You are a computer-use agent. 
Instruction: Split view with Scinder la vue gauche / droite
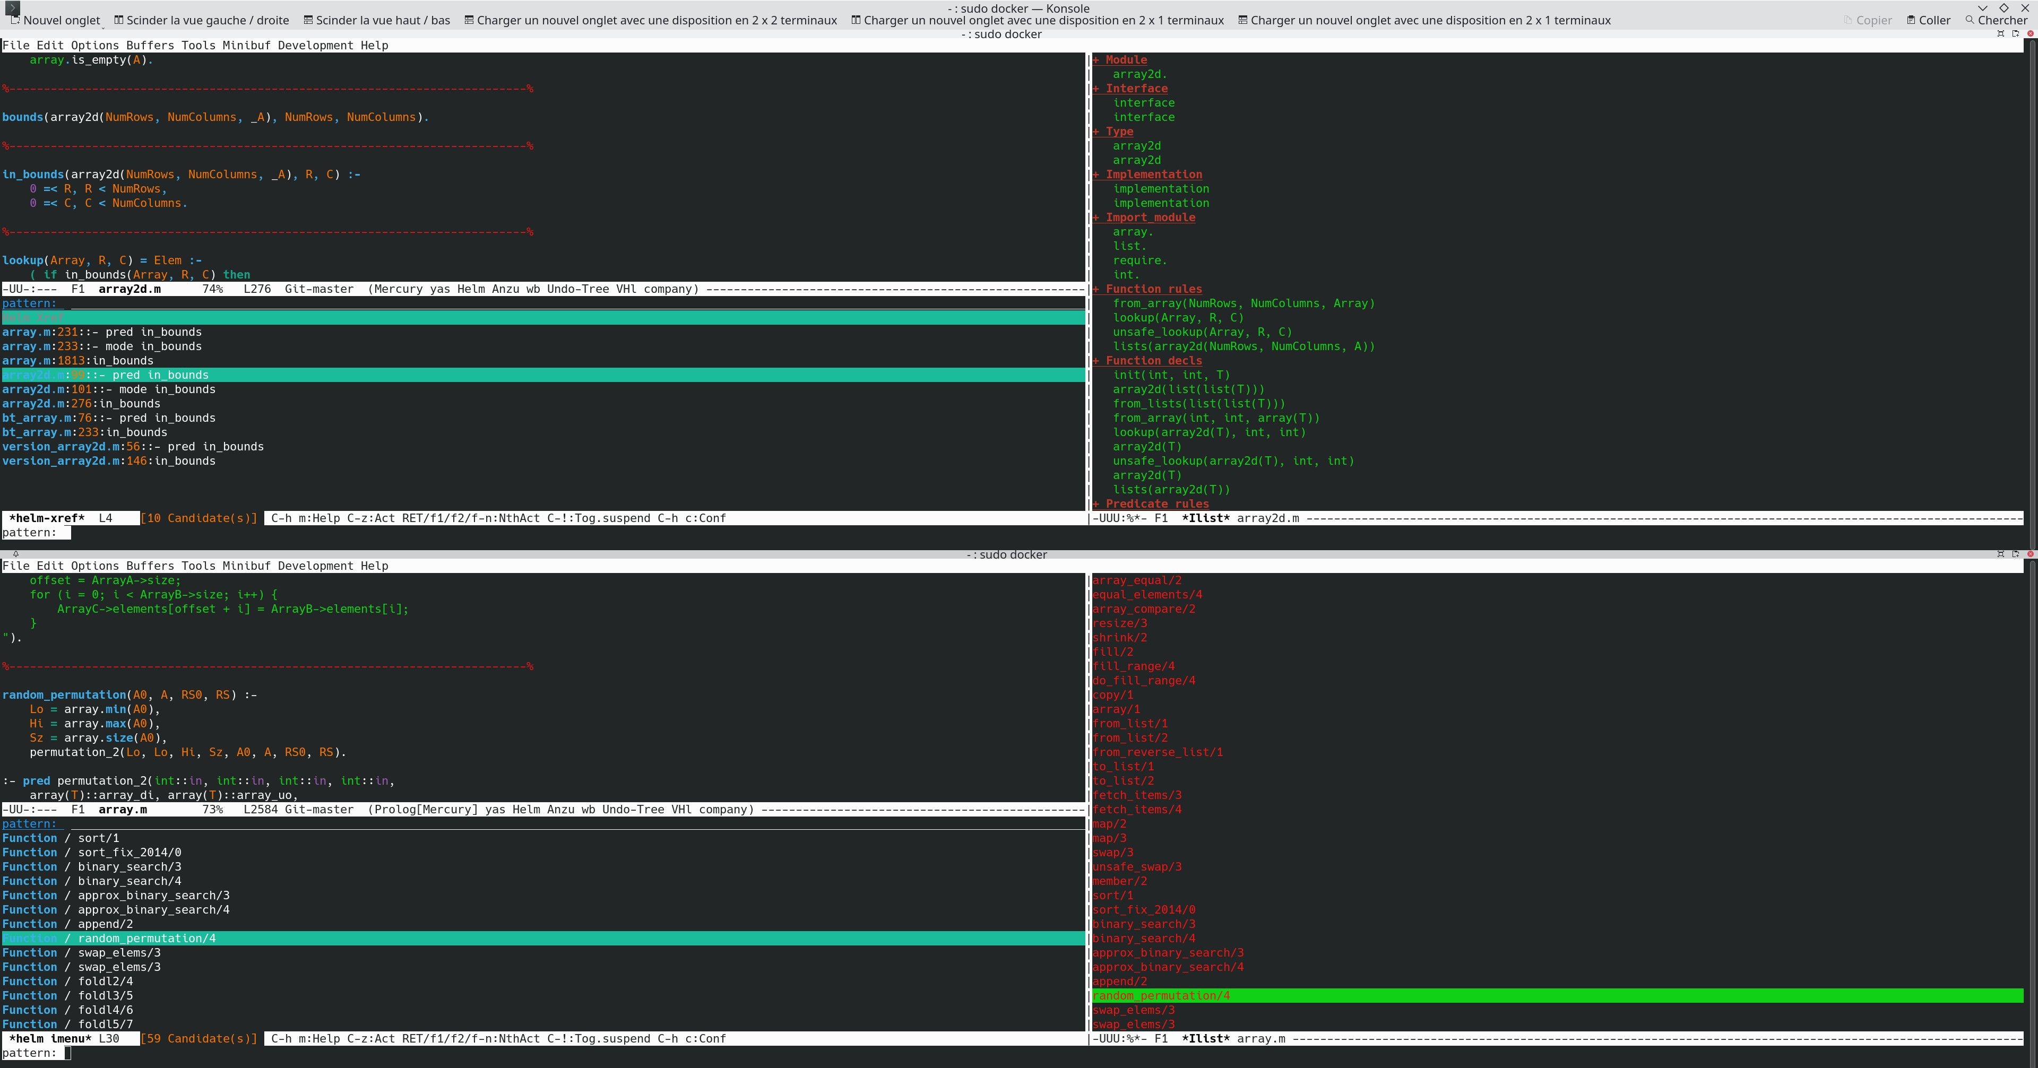(202, 21)
